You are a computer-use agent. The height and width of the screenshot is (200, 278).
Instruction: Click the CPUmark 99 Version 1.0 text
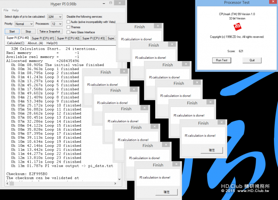(237, 14)
